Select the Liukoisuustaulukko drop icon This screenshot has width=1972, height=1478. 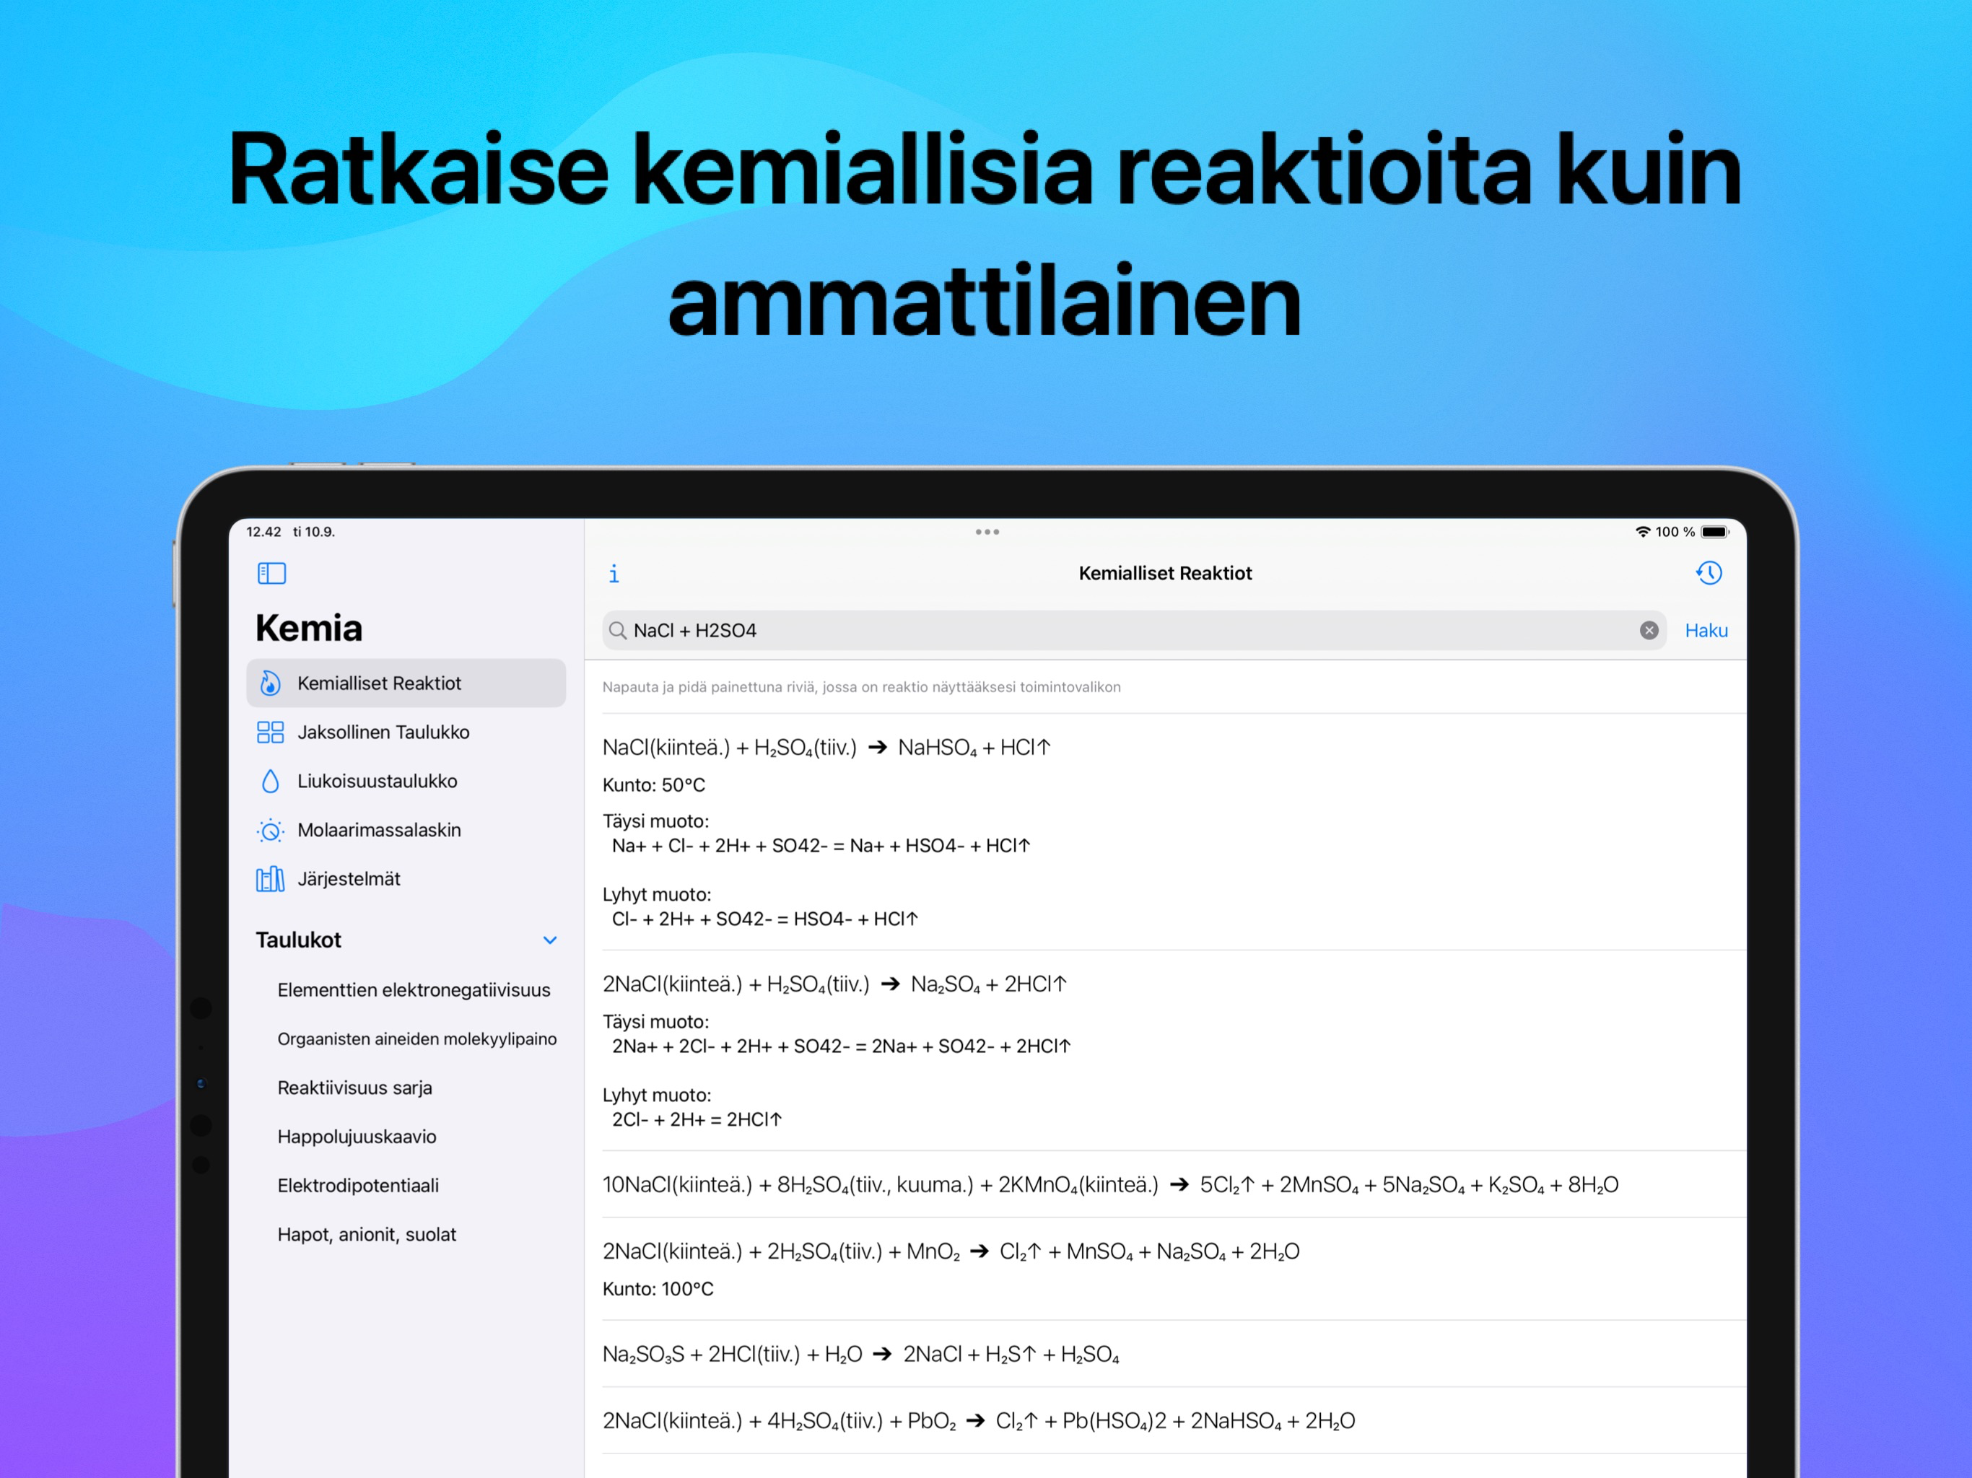[270, 781]
